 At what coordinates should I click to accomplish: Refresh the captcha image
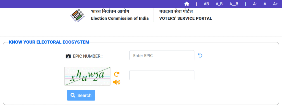[x=117, y=74]
